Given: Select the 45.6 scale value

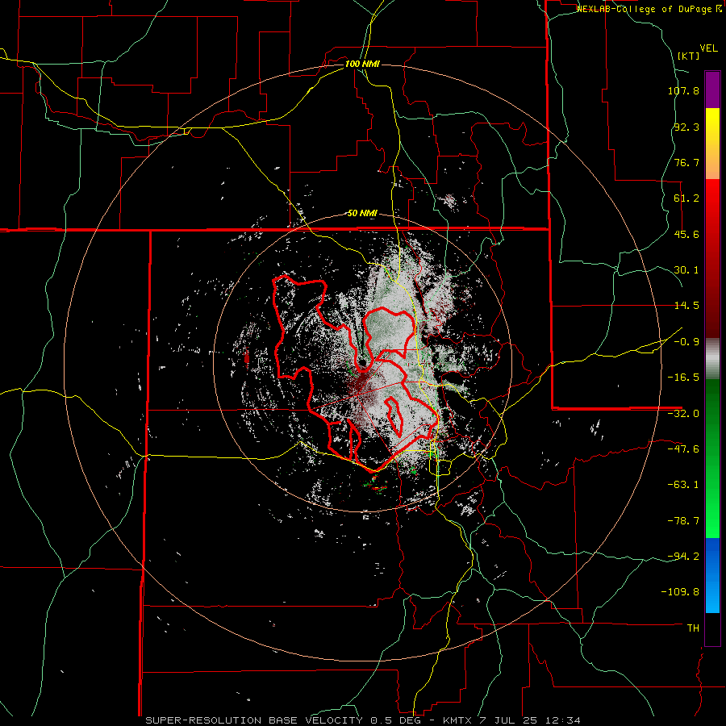Looking at the screenshot, I should 686,234.
